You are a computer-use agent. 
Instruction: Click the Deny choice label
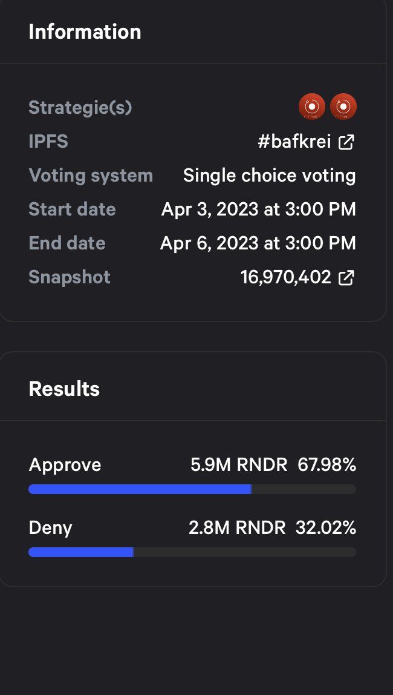pyautogui.click(x=50, y=528)
